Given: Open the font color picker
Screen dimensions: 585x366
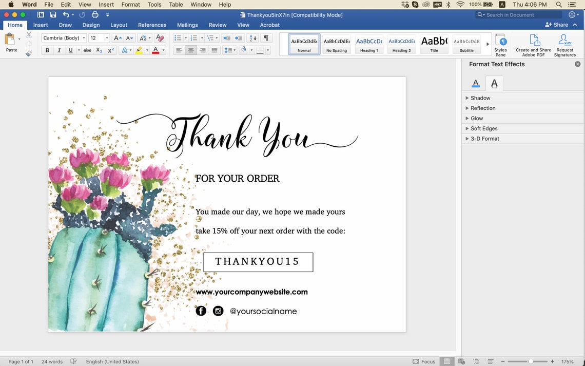Looking at the screenshot, I should [x=155, y=50].
